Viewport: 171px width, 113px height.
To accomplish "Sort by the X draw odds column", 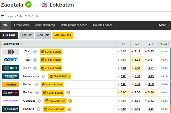I will click(137, 44).
